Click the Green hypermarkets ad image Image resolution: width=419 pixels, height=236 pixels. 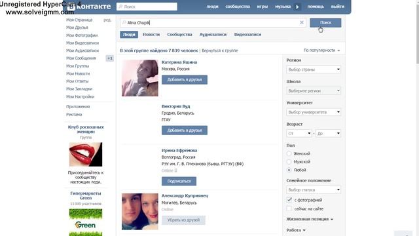click(x=86, y=222)
